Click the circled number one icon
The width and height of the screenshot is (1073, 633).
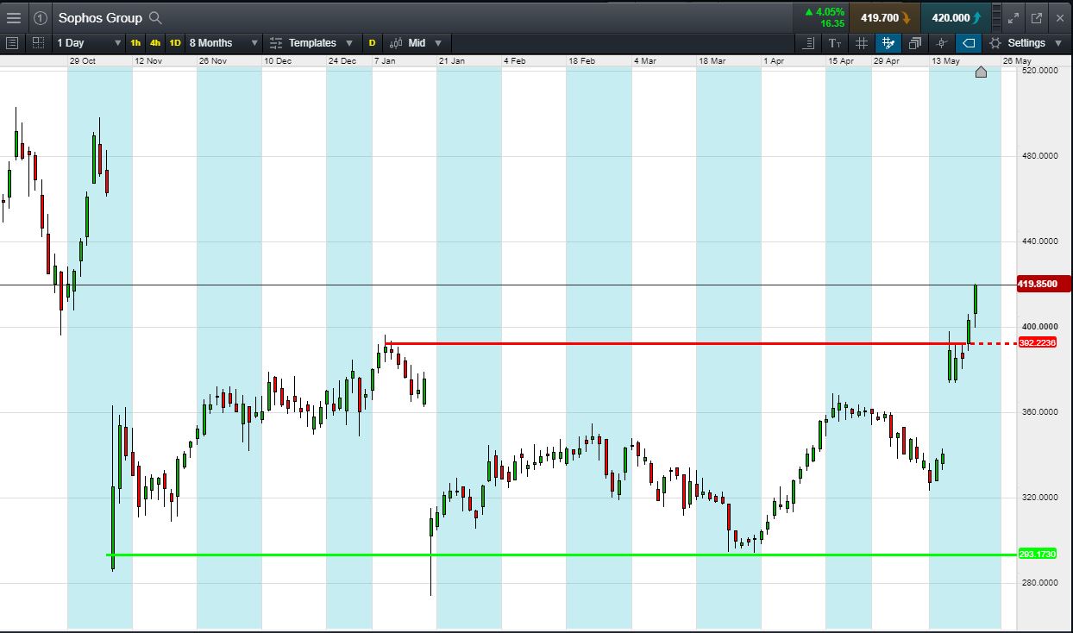pos(41,17)
